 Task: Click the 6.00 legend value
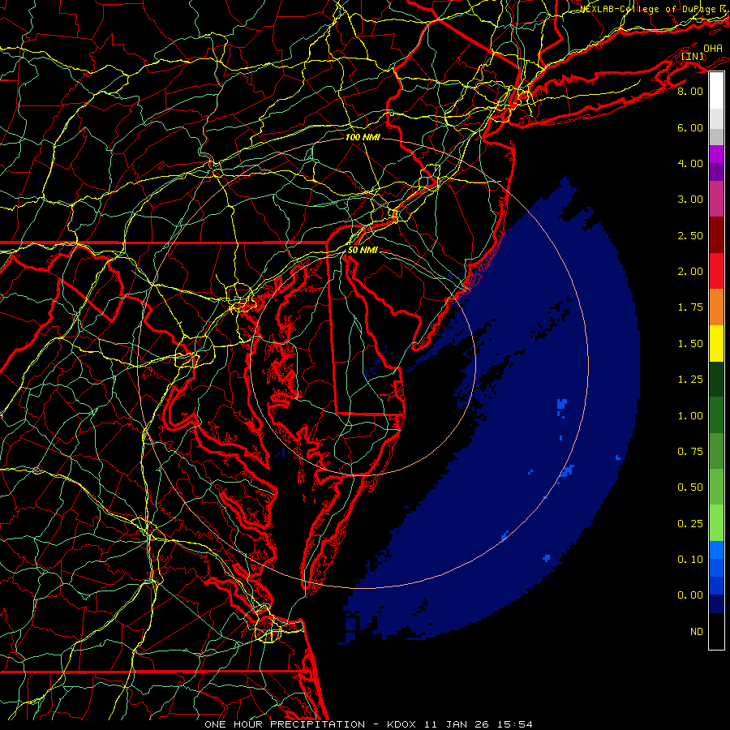690,127
